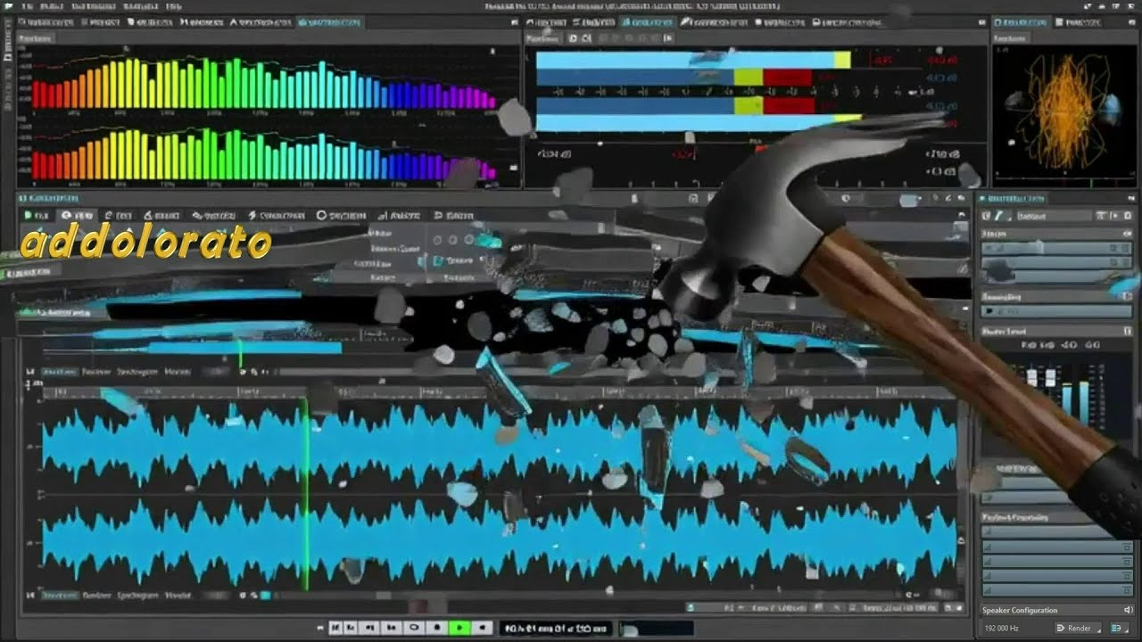This screenshot has width=1142, height=642.
Task: Click the upper rainbow spectrum meter
Action: (x=263, y=83)
